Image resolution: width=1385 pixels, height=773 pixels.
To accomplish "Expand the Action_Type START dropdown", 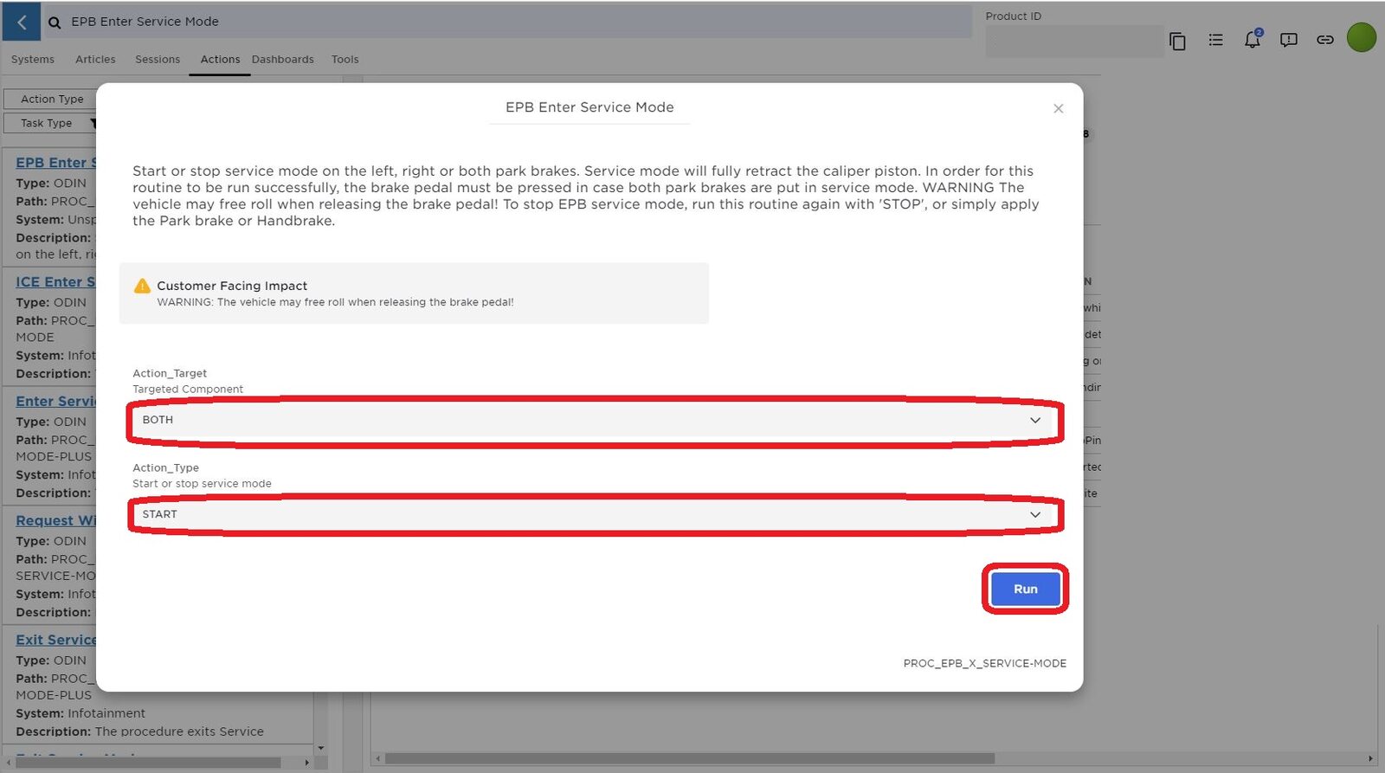I will (x=595, y=514).
